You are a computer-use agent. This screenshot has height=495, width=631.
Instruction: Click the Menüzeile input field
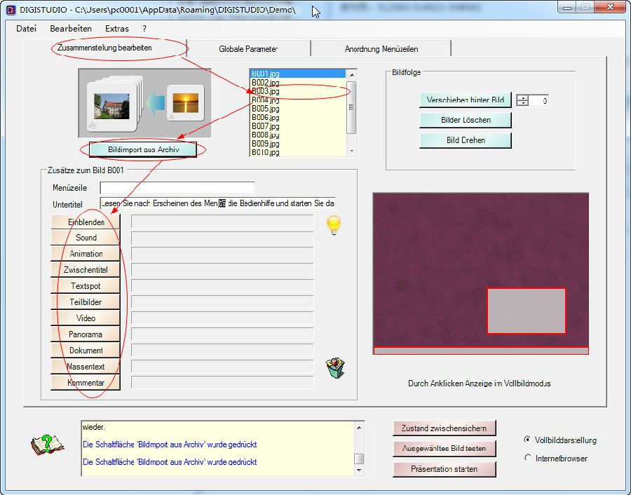[177, 187]
